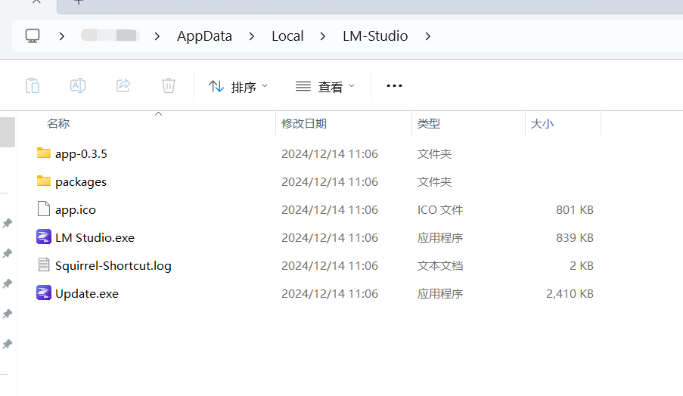
Task: Select the Squirrel-Shortcut.log file icon
Action: click(x=44, y=265)
